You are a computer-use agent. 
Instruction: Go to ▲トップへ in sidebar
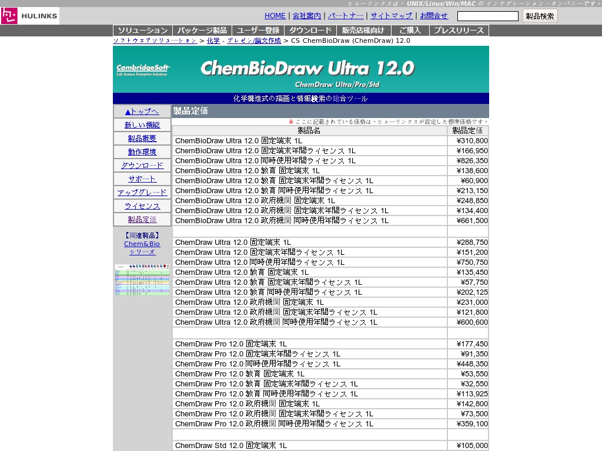click(x=142, y=111)
